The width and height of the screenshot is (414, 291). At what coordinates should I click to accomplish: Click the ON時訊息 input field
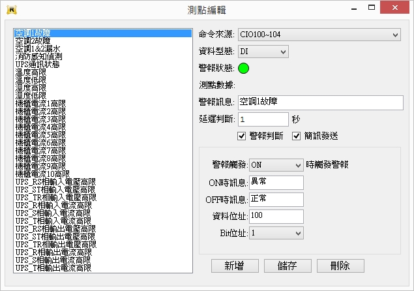point(276,183)
